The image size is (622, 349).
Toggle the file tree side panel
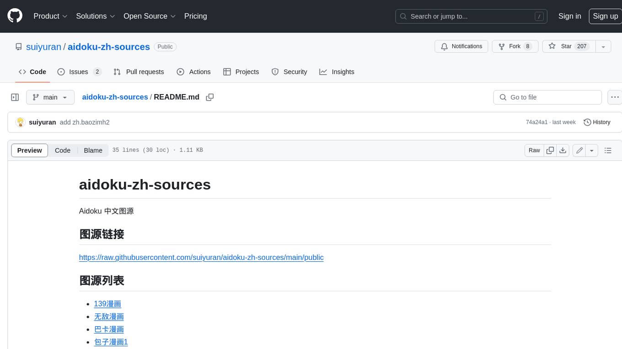15,97
